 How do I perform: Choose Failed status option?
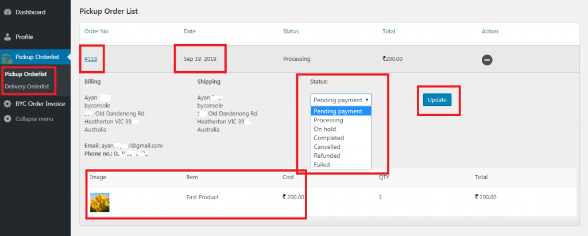(x=322, y=165)
